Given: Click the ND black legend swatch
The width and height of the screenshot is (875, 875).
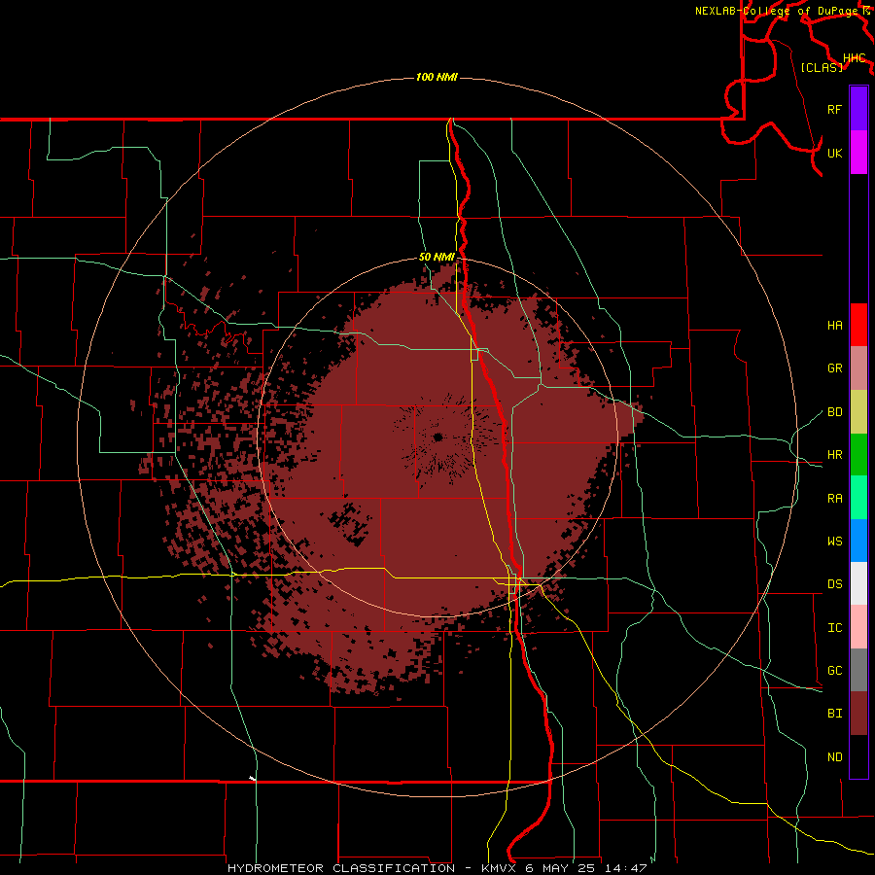Looking at the screenshot, I should (858, 756).
